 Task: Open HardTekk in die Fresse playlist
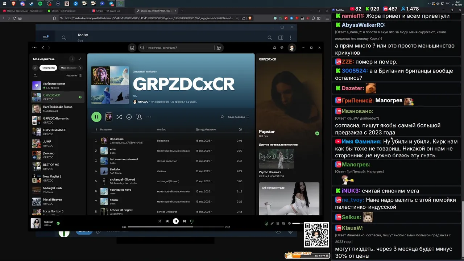(x=58, y=109)
